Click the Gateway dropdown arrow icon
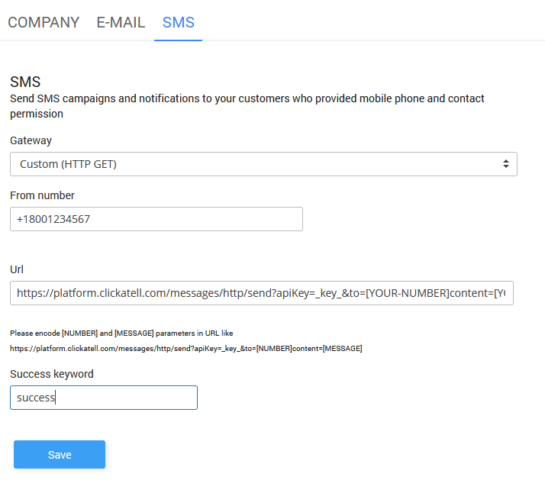This screenshot has height=493, width=545. coord(505,164)
